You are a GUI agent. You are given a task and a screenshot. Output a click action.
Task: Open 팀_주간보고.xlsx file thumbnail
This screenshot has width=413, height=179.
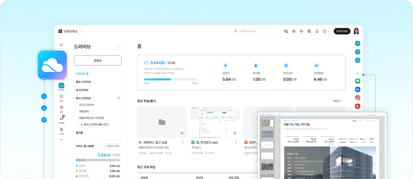click(x=215, y=122)
